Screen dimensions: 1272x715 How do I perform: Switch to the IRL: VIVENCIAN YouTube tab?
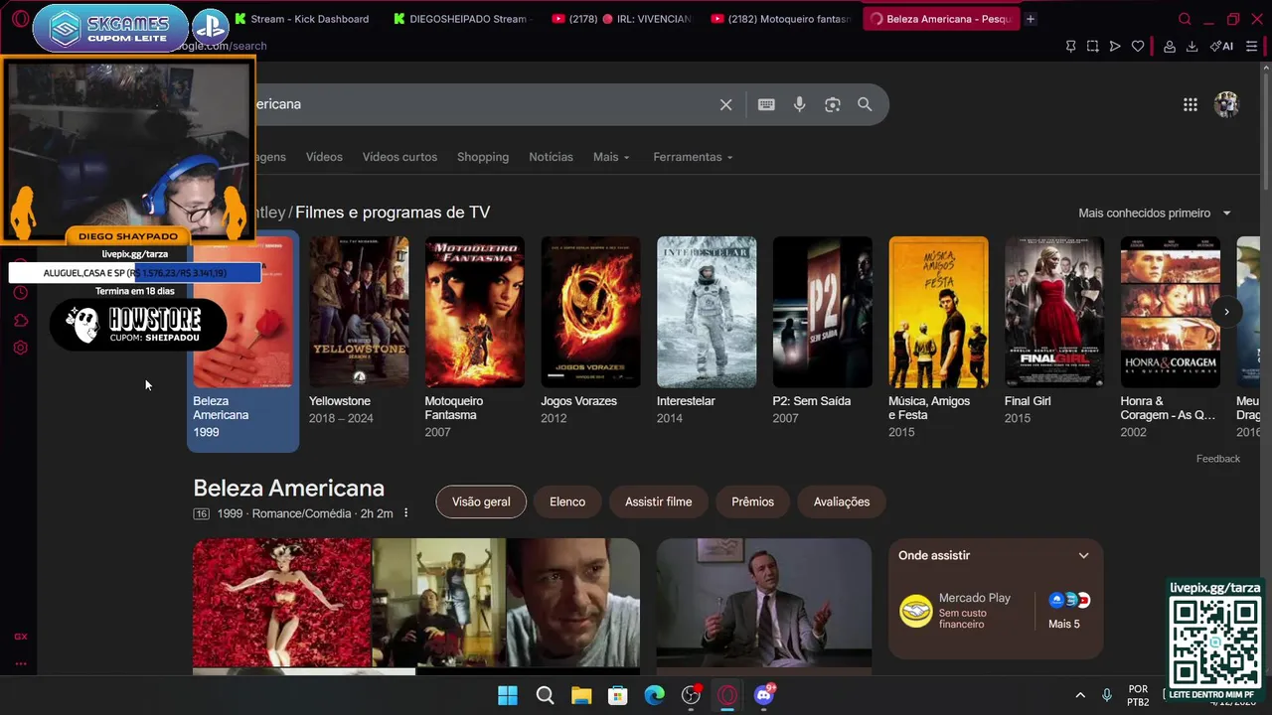pyautogui.click(x=622, y=19)
